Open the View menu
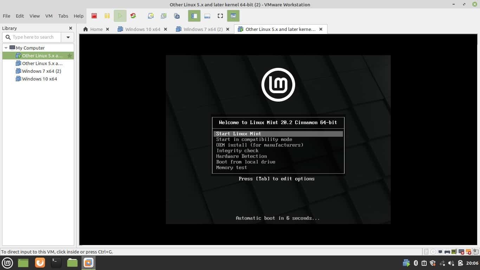The height and width of the screenshot is (270, 480). (x=34, y=16)
